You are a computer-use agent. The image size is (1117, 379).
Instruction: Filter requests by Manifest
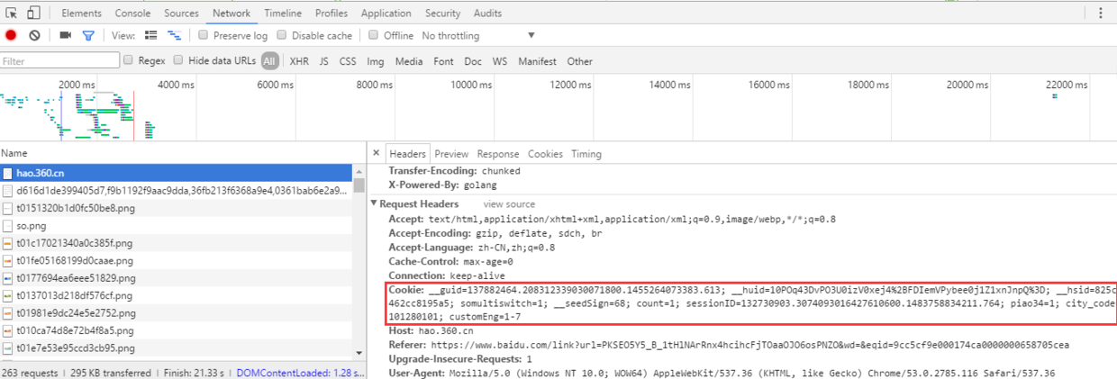537,61
